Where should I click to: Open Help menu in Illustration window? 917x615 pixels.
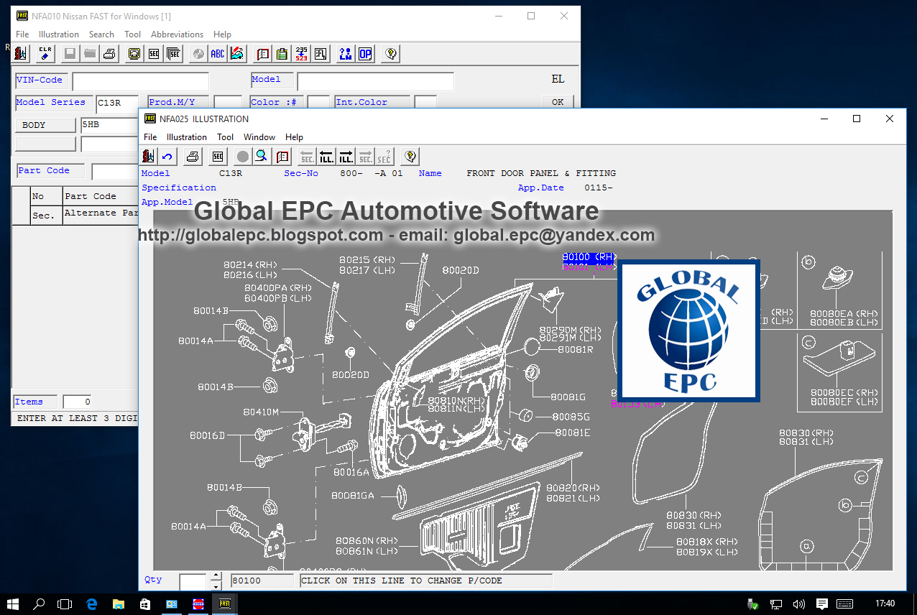(294, 137)
